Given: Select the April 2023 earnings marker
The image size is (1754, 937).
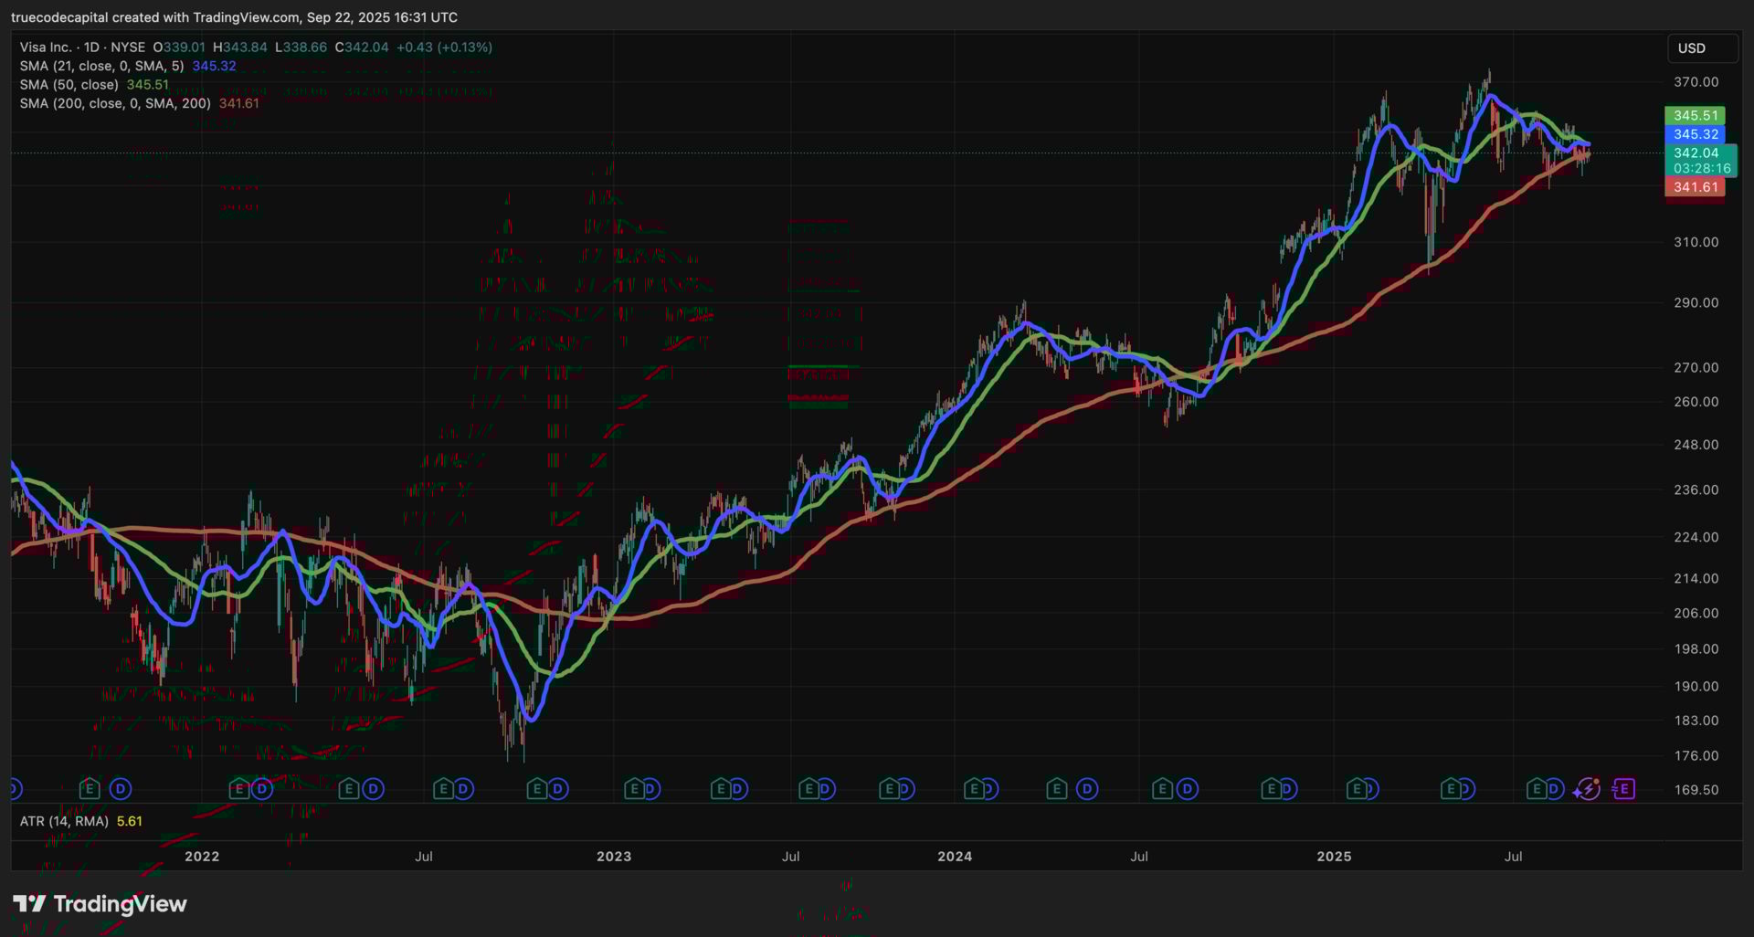Looking at the screenshot, I should point(721,788).
